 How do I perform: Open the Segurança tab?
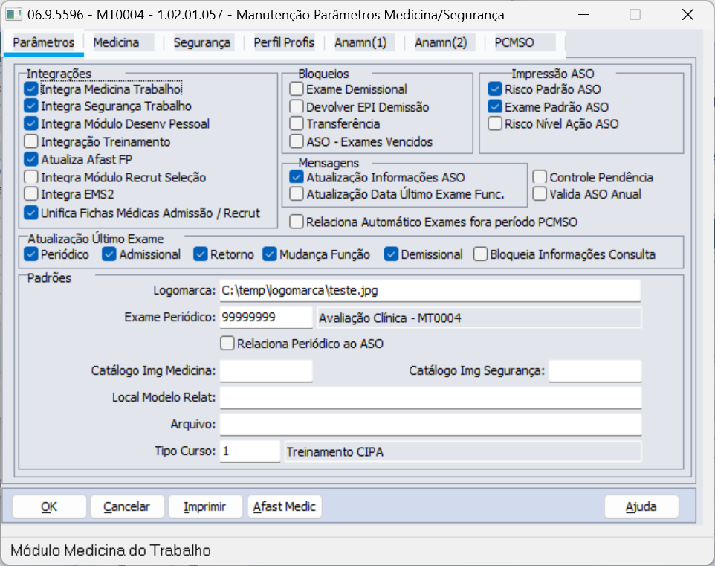pos(202,42)
